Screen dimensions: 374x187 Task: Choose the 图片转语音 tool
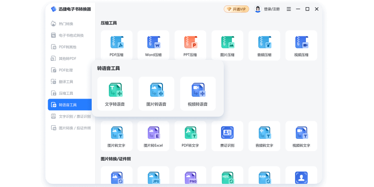(156, 93)
